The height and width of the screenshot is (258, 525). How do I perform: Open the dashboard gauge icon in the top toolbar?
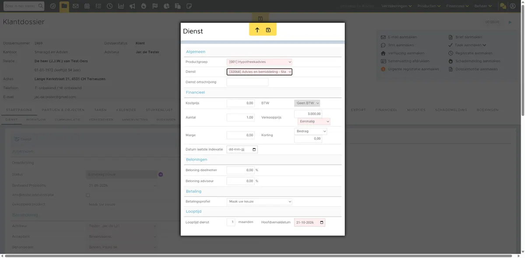(53, 6)
